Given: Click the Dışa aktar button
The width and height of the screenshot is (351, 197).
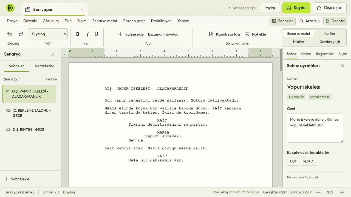Looking at the screenshot, I should tap(330, 8).
